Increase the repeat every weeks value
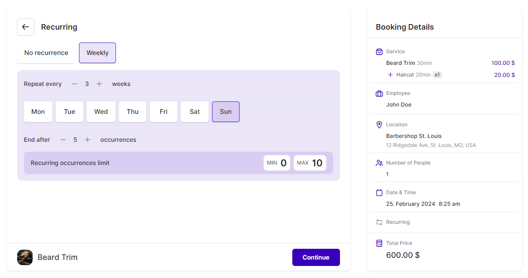The width and height of the screenshot is (528, 278). (x=99, y=84)
